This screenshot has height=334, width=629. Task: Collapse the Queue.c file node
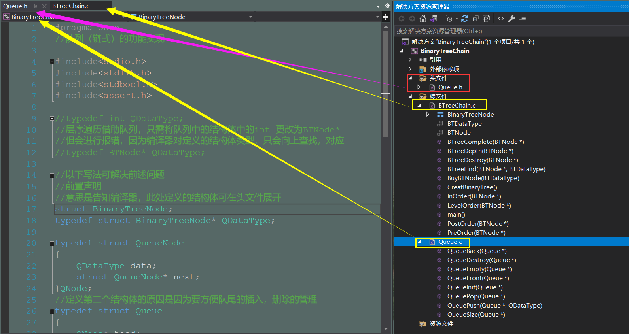pyautogui.click(x=419, y=242)
